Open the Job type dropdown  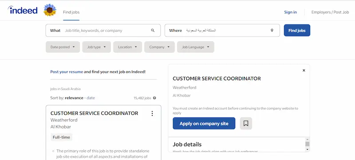96,47
